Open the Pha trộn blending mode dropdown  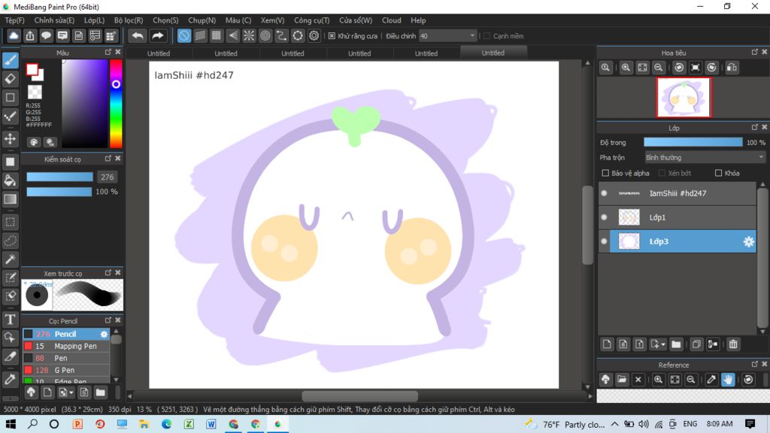coord(705,158)
